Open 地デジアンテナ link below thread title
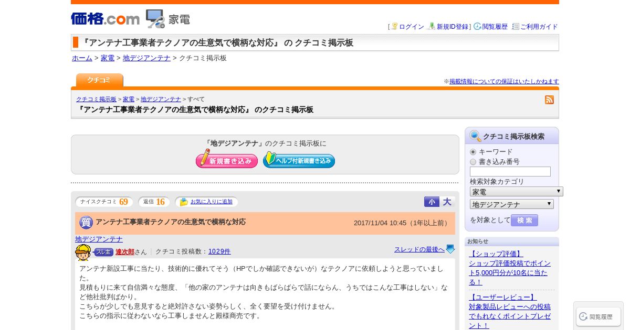630x330 pixels. (x=99, y=239)
